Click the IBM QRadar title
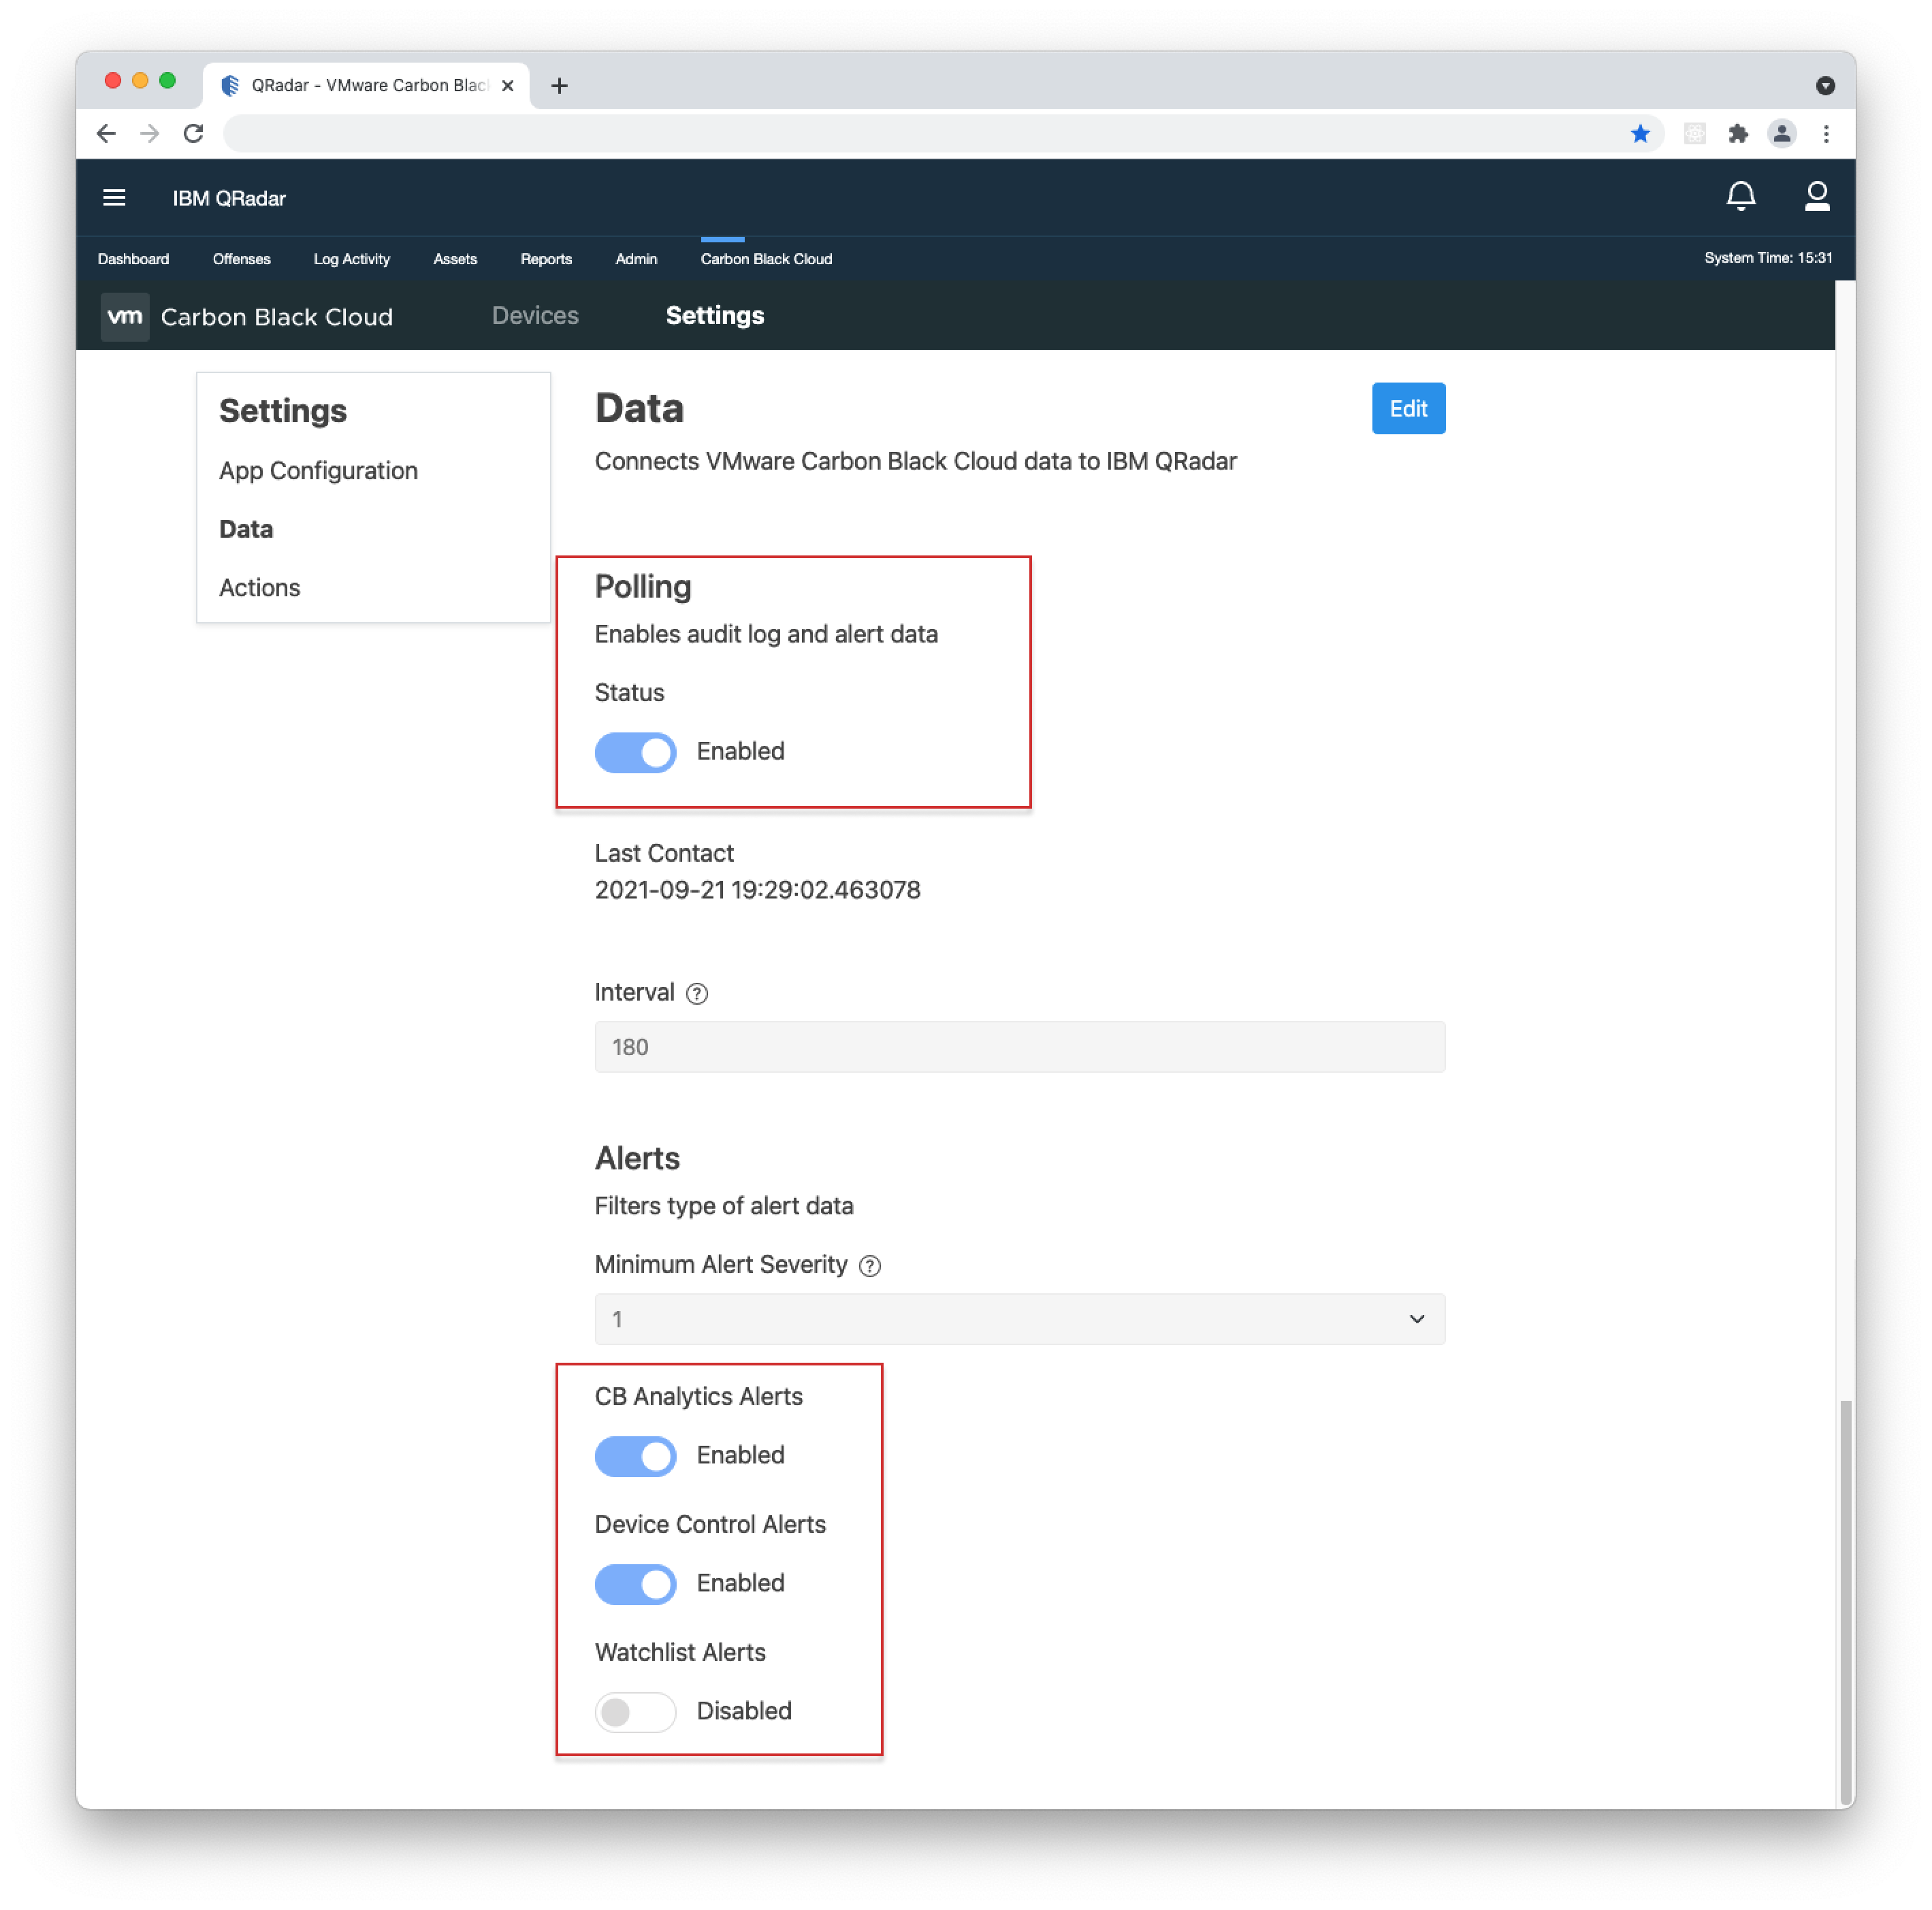Viewport: 1932px width, 1910px height. [x=229, y=198]
